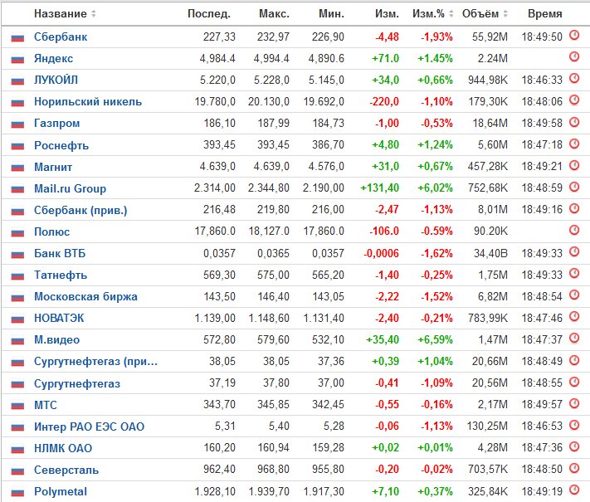The width and height of the screenshot is (590, 502).
Task: Click the Послед. column header
Action: 209,14
